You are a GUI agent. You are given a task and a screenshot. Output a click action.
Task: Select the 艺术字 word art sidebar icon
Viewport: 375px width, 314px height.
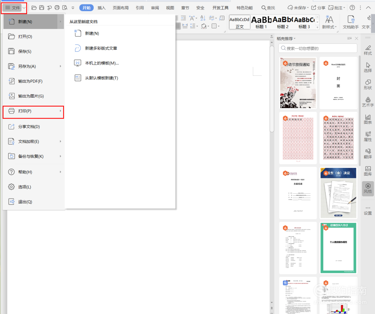[x=368, y=102]
